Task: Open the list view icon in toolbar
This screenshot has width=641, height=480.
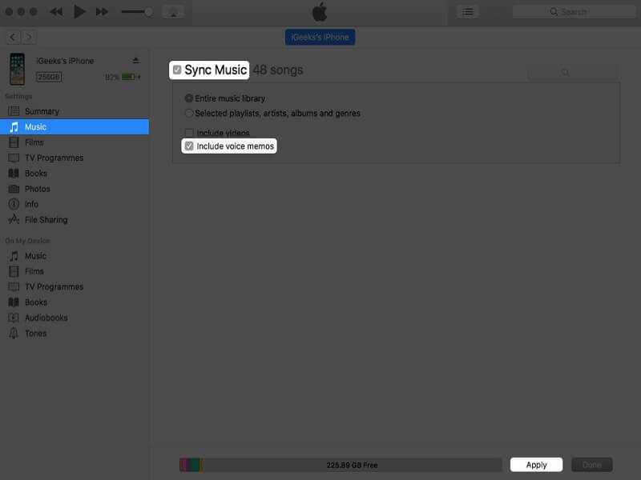Action: point(468,12)
